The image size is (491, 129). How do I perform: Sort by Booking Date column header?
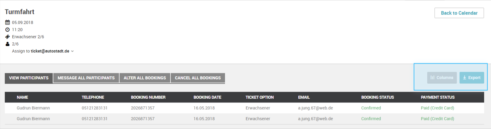click(x=207, y=97)
